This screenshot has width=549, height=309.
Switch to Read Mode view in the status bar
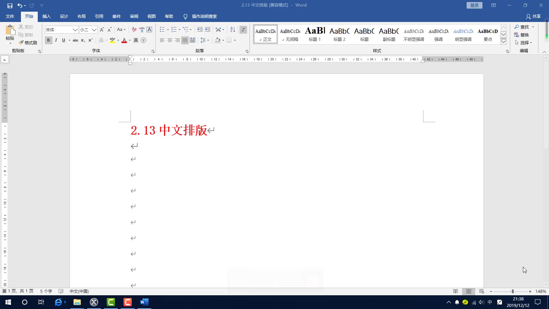pyautogui.click(x=455, y=291)
